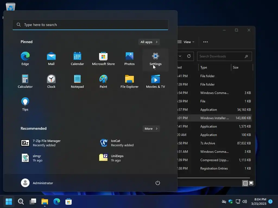
Task: Open Windows Security tray icon
Action: coord(230,201)
